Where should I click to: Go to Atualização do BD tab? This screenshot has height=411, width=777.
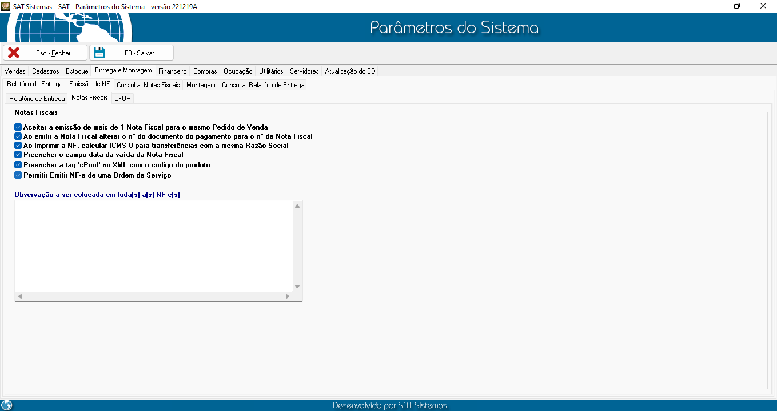[350, 71]
